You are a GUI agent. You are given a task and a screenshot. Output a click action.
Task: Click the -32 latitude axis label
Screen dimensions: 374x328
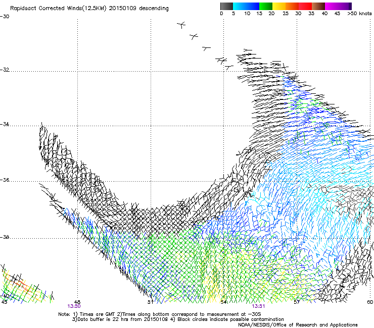pyautogui.click(x=5, y=70)
